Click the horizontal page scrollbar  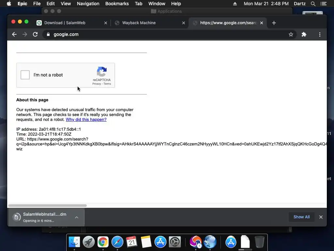[x=47, y=206]
